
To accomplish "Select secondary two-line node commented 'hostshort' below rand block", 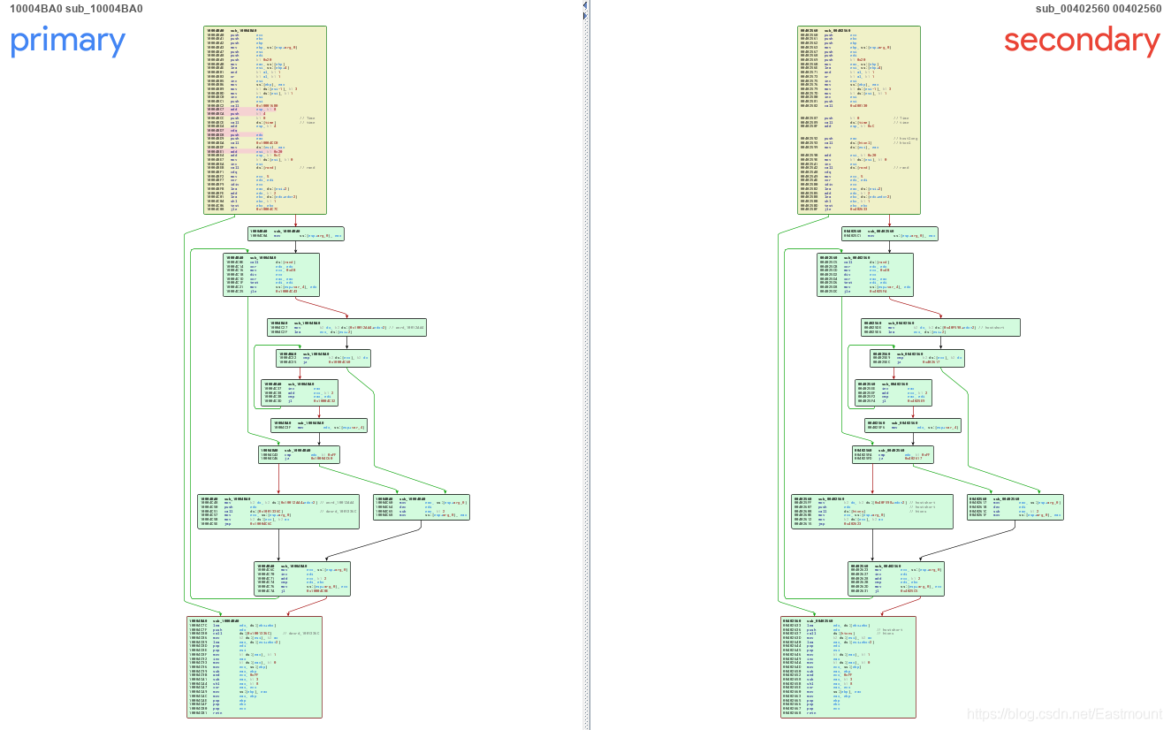I will 940,328.
